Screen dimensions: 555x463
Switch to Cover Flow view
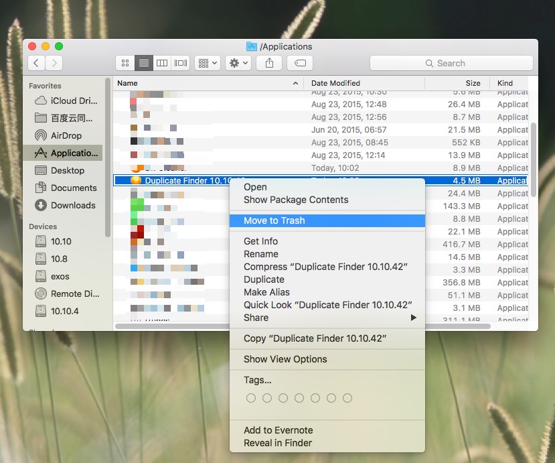coord(181,63)
